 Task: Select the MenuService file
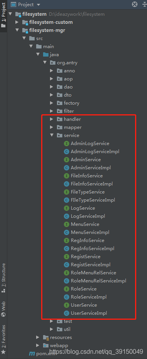[x=85, y=224]
